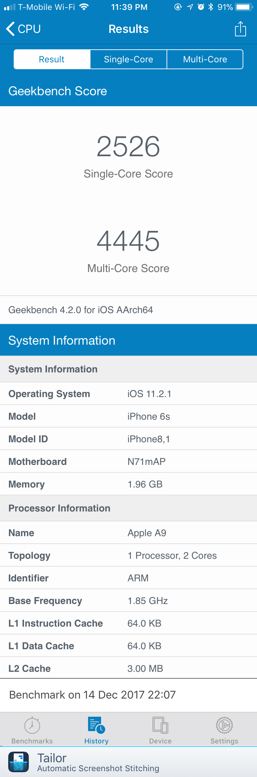The width and height of the screenshot is (257, 777).
Task: Tap Tailor Automatic Screenshot Stitching banner
Action: (x=128, y=762)
